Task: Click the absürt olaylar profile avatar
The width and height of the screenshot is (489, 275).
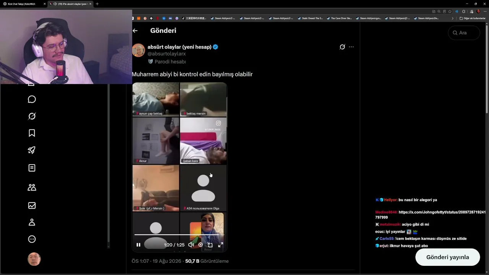Action: (138, 50)
